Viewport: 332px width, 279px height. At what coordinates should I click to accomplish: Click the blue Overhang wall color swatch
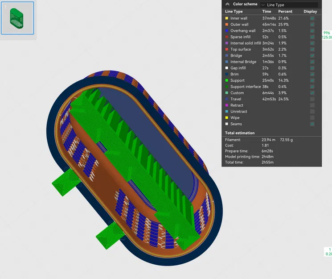tap(227, 30)
